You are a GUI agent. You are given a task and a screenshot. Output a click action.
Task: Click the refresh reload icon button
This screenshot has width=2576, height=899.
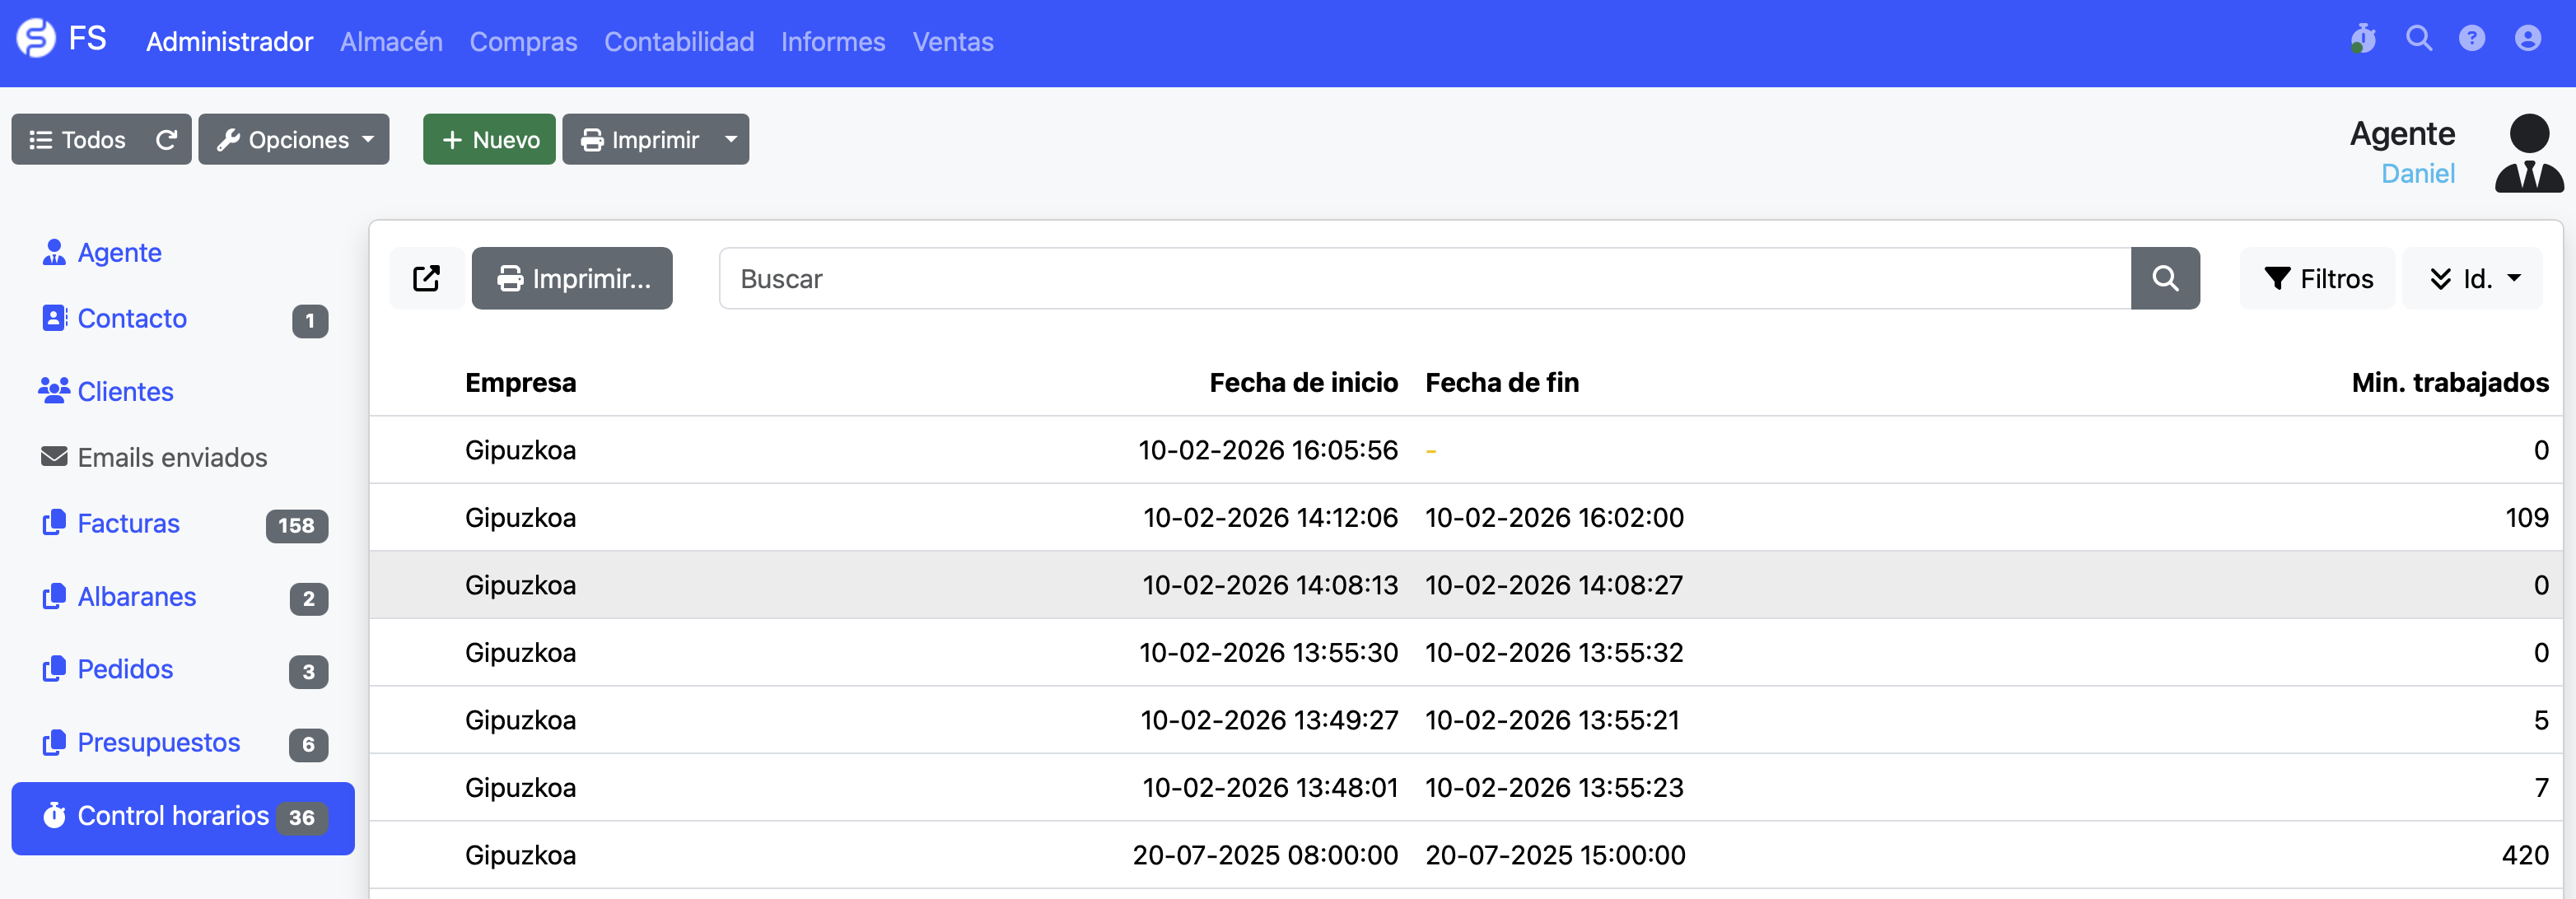[166, 140]
